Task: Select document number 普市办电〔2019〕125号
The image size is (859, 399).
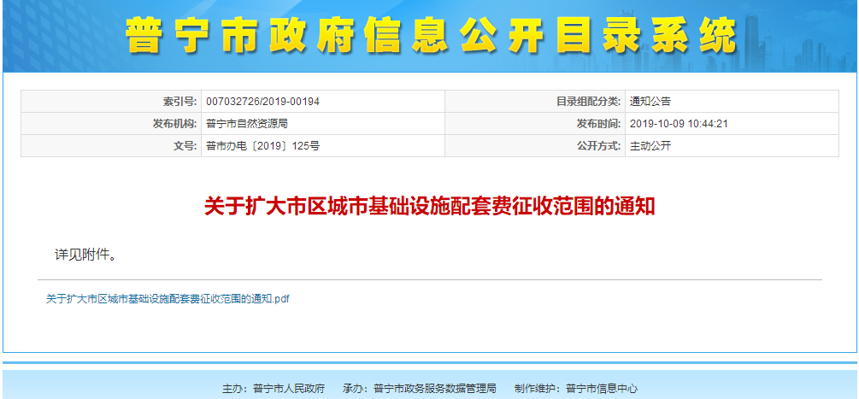Action: (x=263, y=146)
